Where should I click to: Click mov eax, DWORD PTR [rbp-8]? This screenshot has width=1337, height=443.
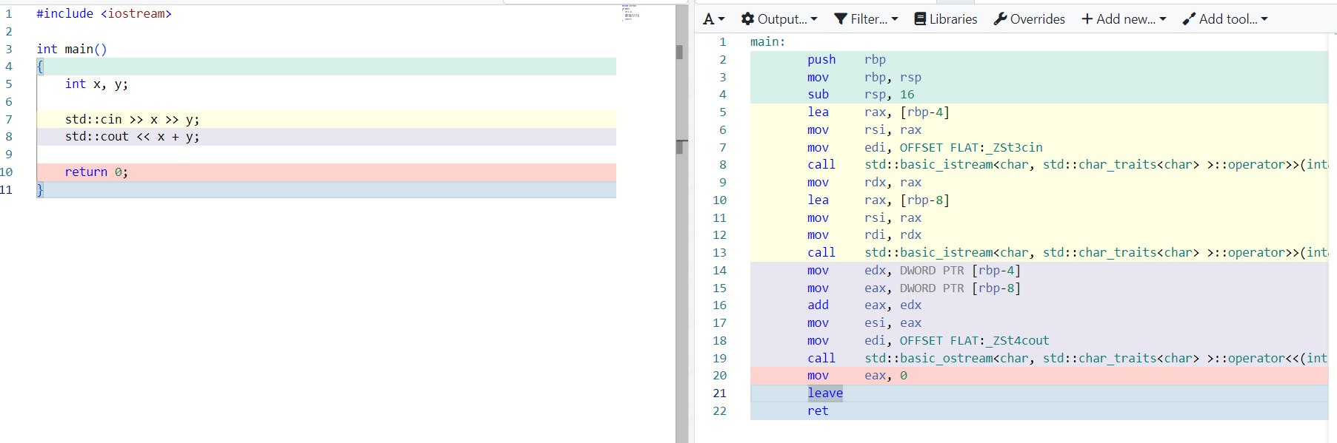(914, 288)
